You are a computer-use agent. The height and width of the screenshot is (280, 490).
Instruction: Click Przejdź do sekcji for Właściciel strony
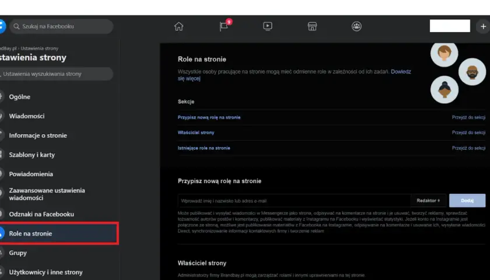tap(468, 132)
